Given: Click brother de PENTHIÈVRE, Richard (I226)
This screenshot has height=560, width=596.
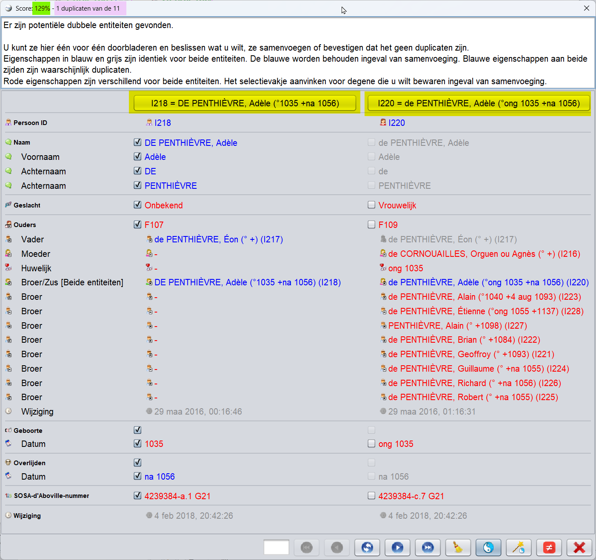Looking at the screenshot, I should pos(475,383).
